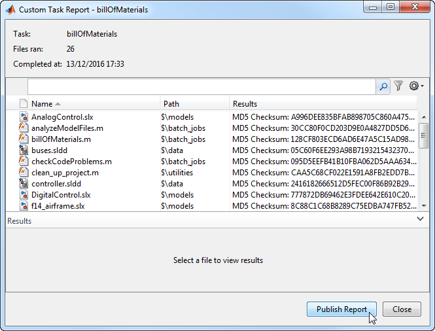The image size is (435, 331).
Task: Minimize the Custom Task Report window
Action: point(373,7)
